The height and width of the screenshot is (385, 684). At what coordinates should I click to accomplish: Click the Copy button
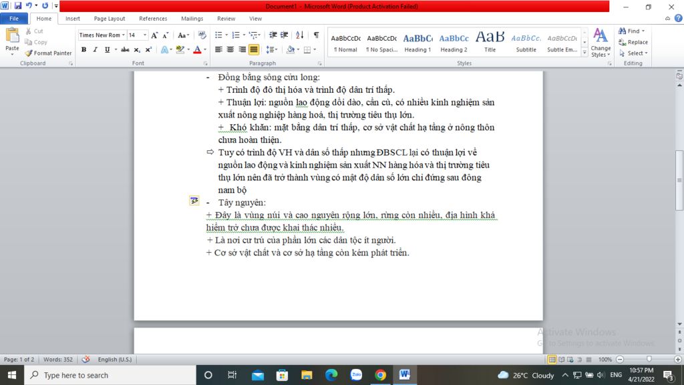click(36, 42)
